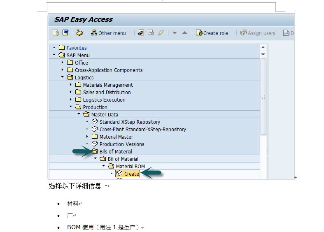Expand the Materials Management folder
The image size is (324, 232).
coord(71,85)
